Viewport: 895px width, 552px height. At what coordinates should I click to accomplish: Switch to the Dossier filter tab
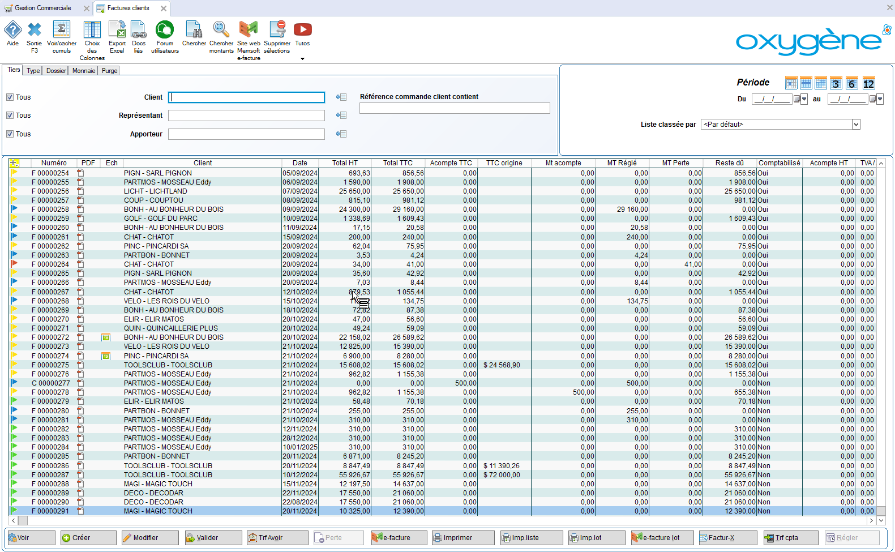point(56,71)
